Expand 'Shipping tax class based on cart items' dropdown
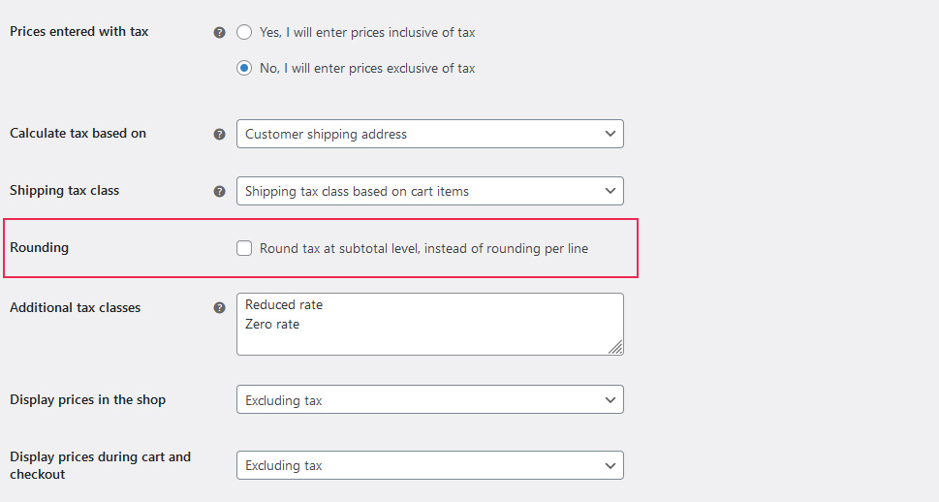The width and height of the screenshot is (939, 502). pos(429,191)
